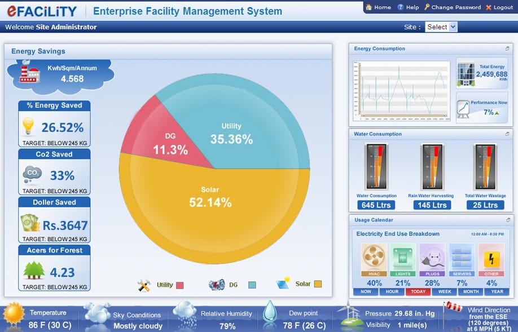The width and height of the screenshot is (518, 332).
Task: Click the Water Consumption gauge
Action: coord(376,167)
